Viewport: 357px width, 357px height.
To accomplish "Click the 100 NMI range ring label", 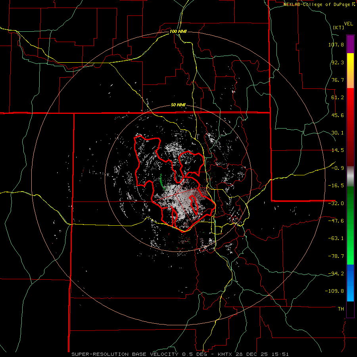I will pos(178,31).
